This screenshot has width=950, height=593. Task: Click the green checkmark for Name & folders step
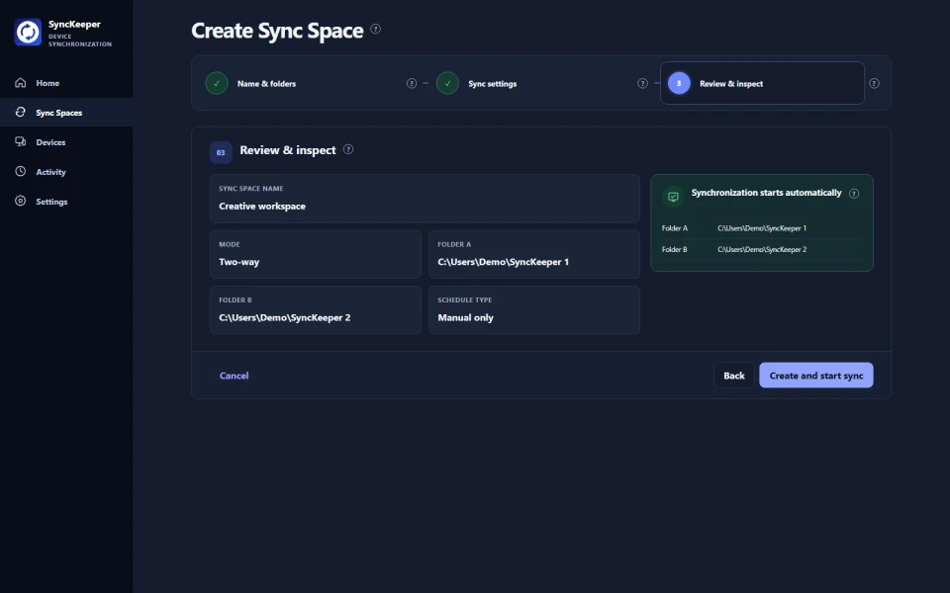pyautogui.click(x=217, y=83)
